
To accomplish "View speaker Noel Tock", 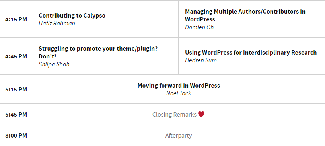I will click(179, 93).
